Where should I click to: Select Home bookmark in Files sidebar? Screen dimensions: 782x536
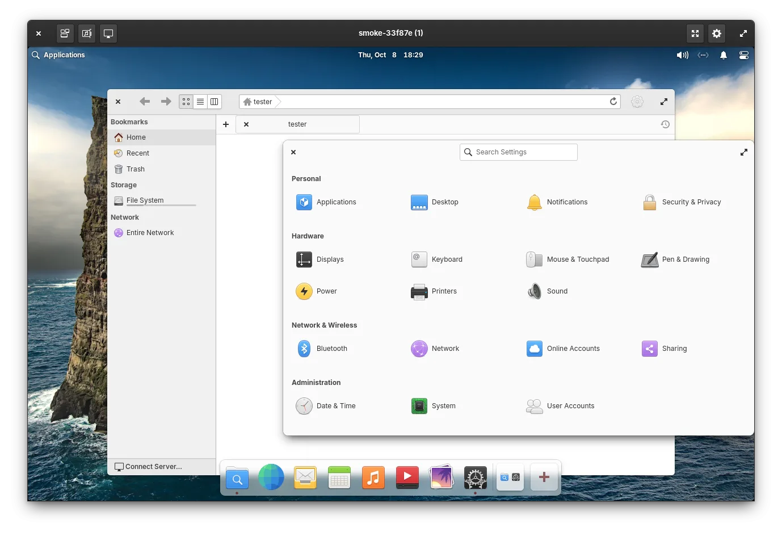(162, 137)
